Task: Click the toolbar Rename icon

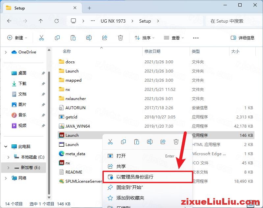Action: click(x=89, y=38)
